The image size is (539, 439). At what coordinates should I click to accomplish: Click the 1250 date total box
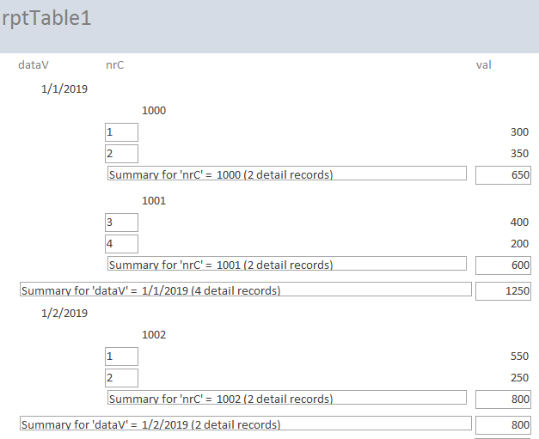coord(503,291)
